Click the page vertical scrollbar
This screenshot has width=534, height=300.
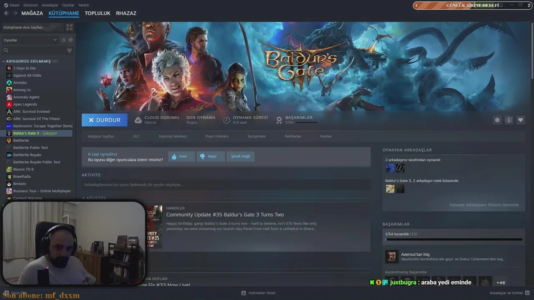coord(532,50)
